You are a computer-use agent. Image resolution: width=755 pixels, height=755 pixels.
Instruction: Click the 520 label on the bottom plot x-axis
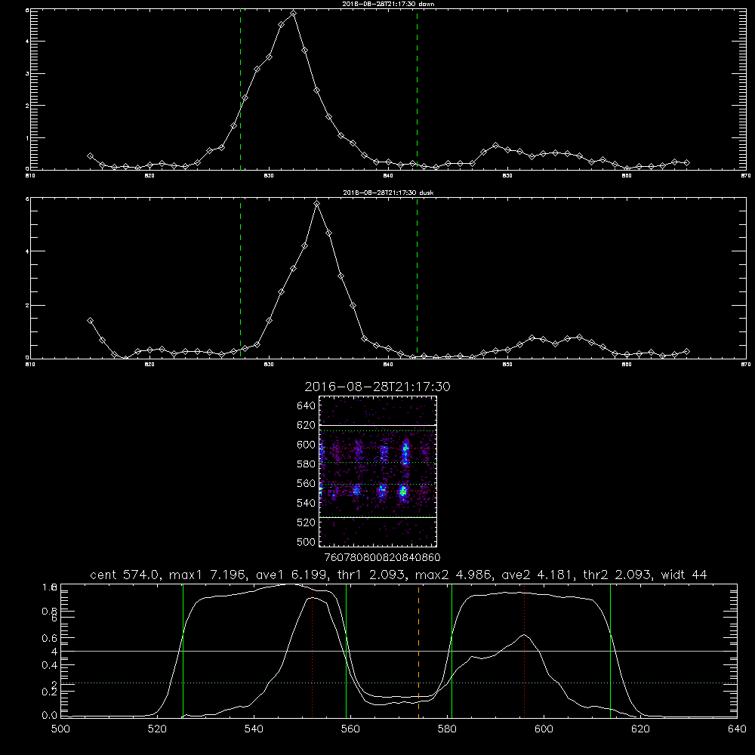coord(157,729)
